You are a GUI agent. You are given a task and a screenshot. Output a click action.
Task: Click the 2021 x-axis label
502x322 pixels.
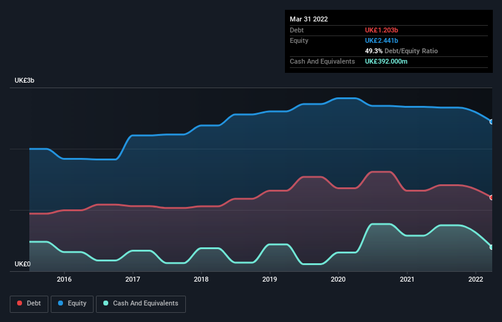pos(407,279)
